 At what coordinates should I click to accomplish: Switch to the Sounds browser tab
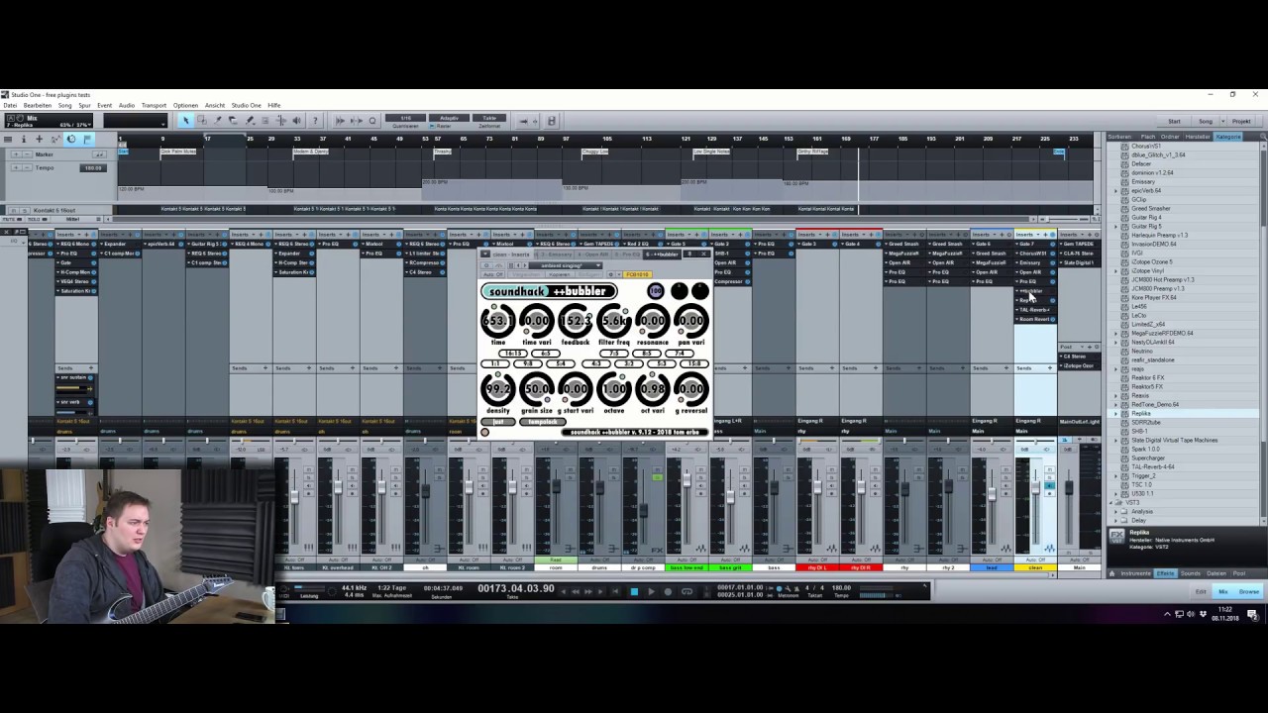1191,573
